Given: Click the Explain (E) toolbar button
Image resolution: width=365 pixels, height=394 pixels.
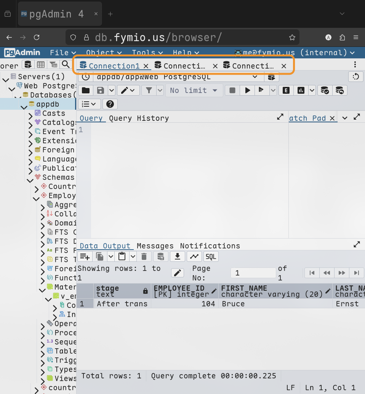Looking at the screenshot, I should [286, 90].
